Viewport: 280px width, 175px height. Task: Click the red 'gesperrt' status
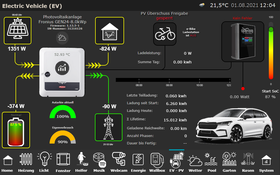pyautogui.click(x=164, y=18)
